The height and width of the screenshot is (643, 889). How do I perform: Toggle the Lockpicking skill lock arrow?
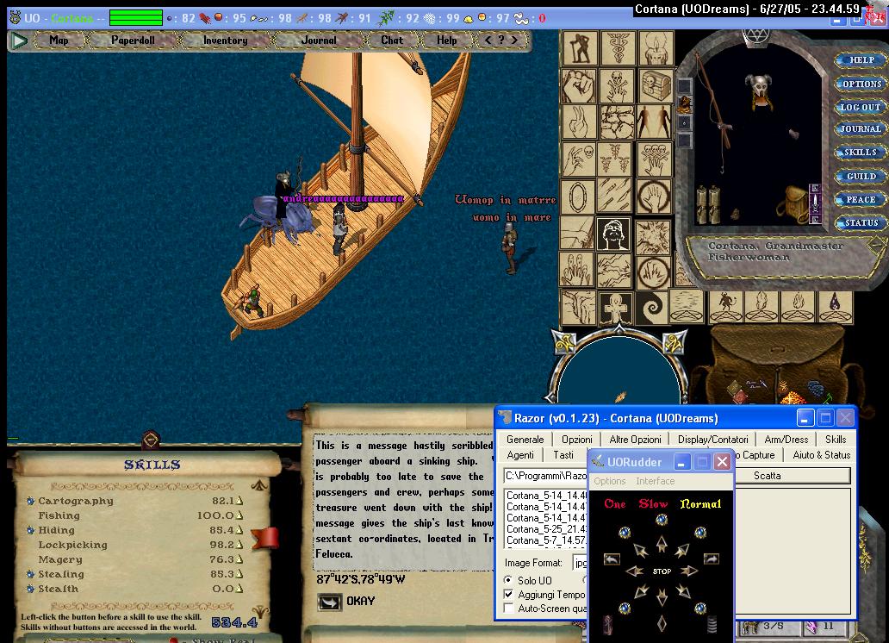[239, 545]
